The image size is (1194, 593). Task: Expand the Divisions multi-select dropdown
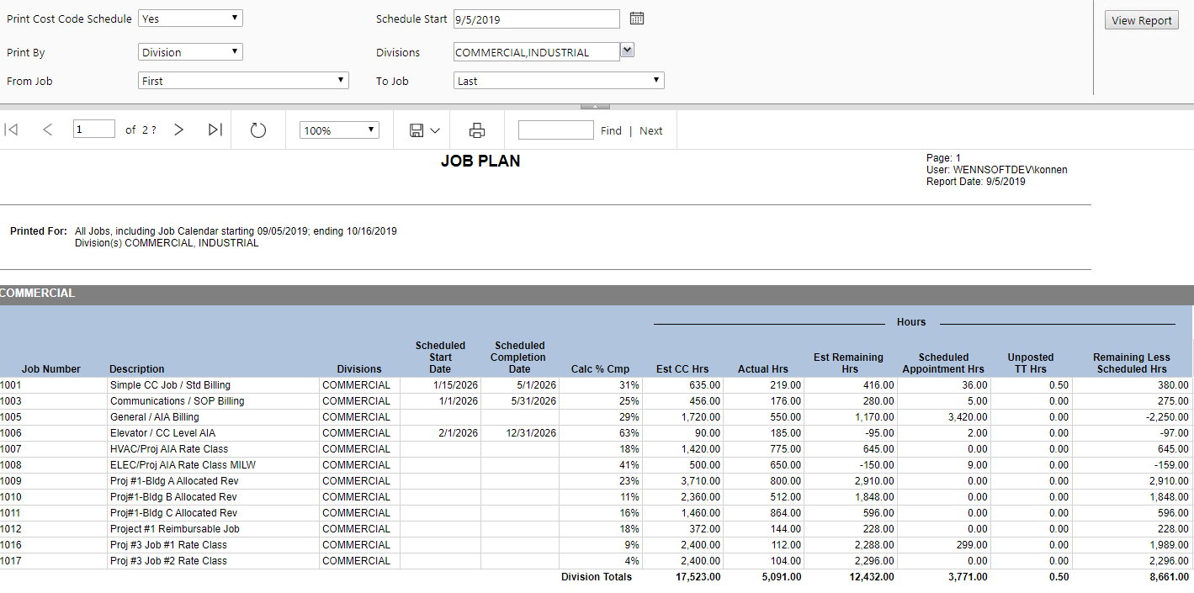[627, 50]
